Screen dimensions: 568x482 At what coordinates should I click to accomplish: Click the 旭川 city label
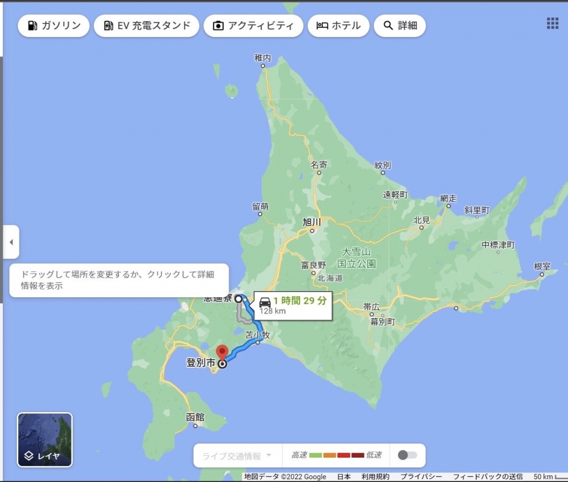tap(312, 222)
